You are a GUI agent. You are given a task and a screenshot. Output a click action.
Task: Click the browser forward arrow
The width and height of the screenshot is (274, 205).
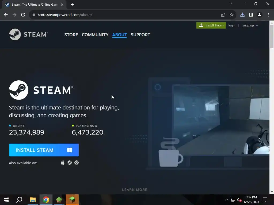(x=14, y=15)
